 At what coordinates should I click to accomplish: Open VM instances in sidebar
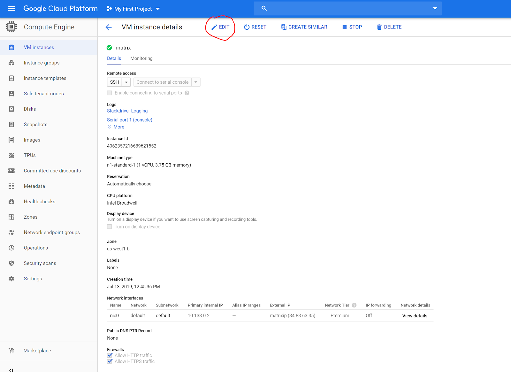tap(49, 47)
